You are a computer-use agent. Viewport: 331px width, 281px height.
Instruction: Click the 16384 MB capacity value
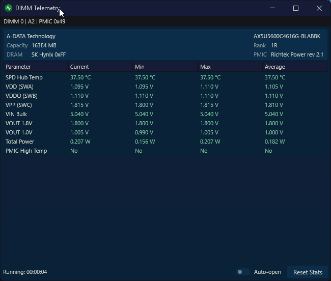(x=44, y=46)
